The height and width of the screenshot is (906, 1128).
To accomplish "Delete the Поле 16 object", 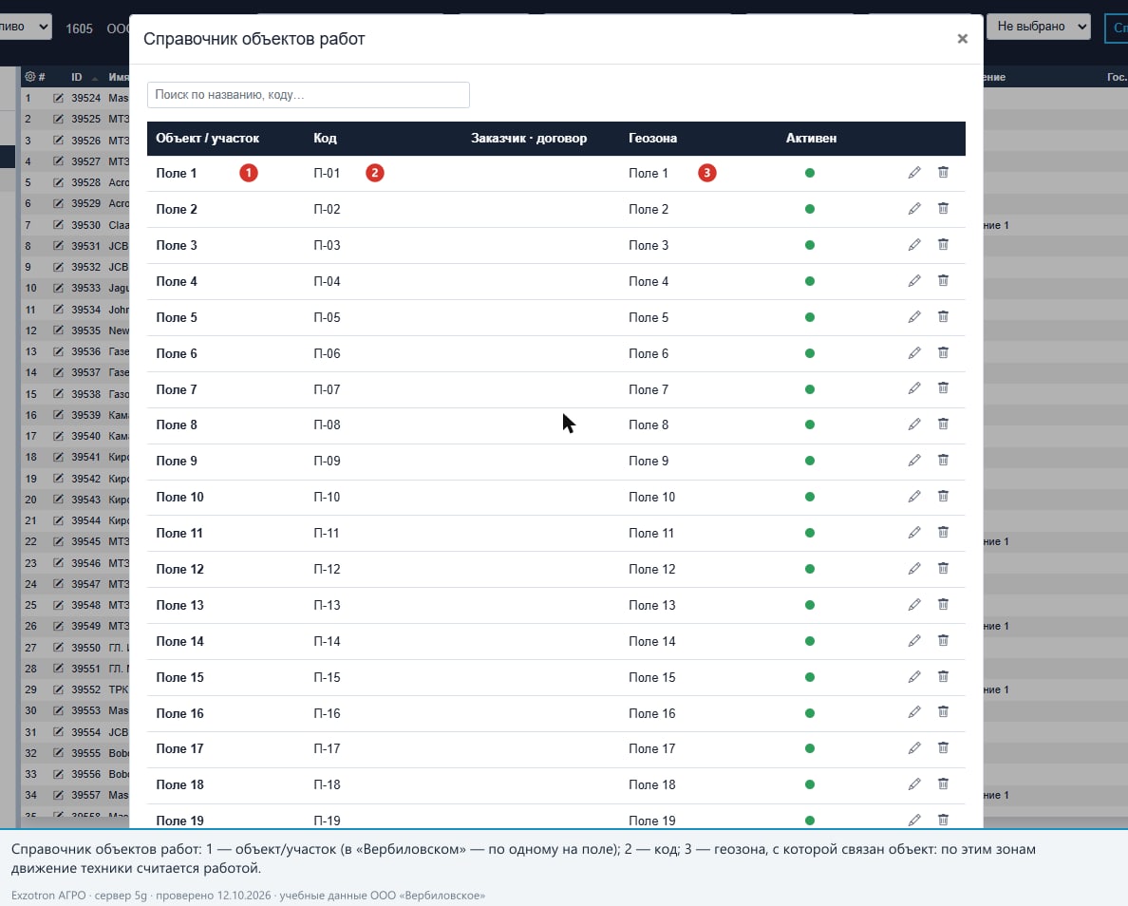I will (943, 712).
